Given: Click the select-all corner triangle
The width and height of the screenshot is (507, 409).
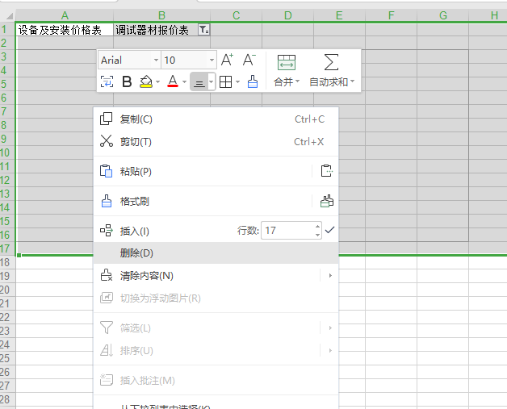Looking at the screenshot, I should click(8, 15).
